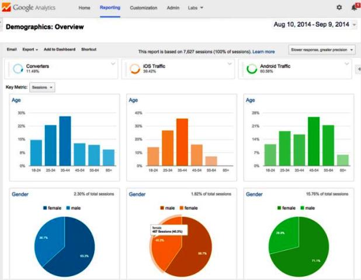This screenshot has width=361, height=280.
Task: Click the Google Analytics logo icon
Action: [x=6, y=7]
